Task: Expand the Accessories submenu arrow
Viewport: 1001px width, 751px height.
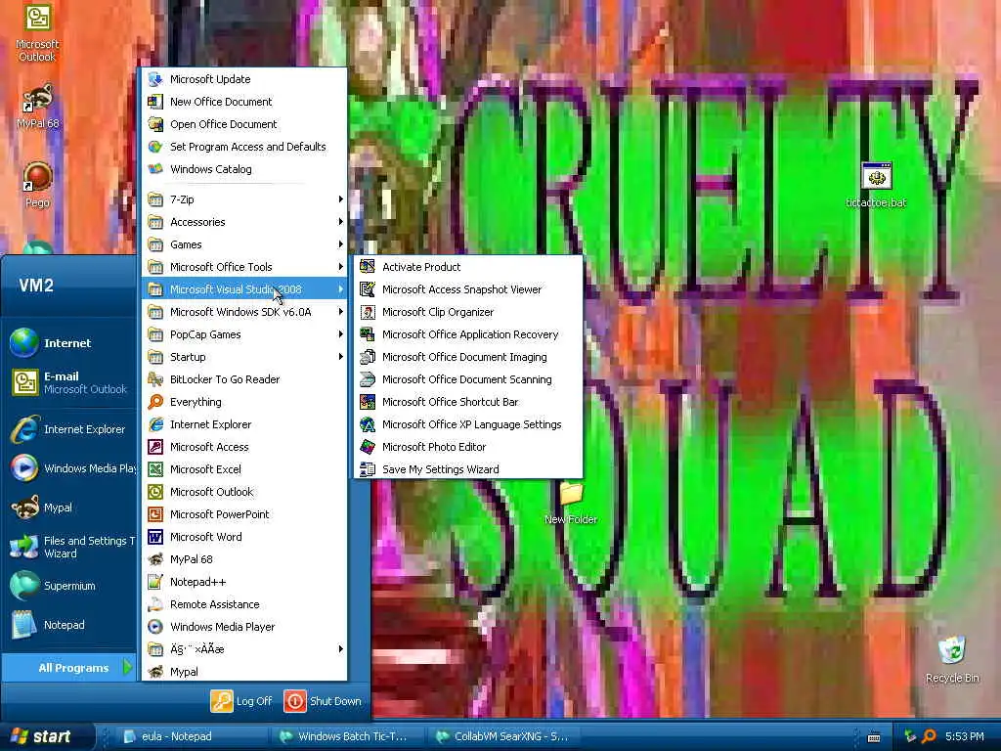Action: [x=340, y=222]
